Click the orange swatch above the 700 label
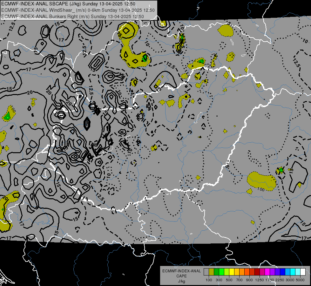The height and width of the screenshot is (286, 311). 242,272
